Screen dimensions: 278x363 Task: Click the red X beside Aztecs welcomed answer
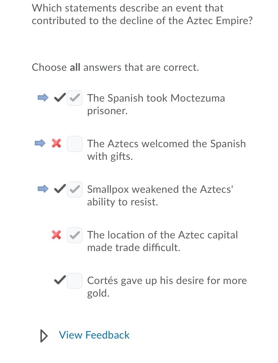coord(56,143)
